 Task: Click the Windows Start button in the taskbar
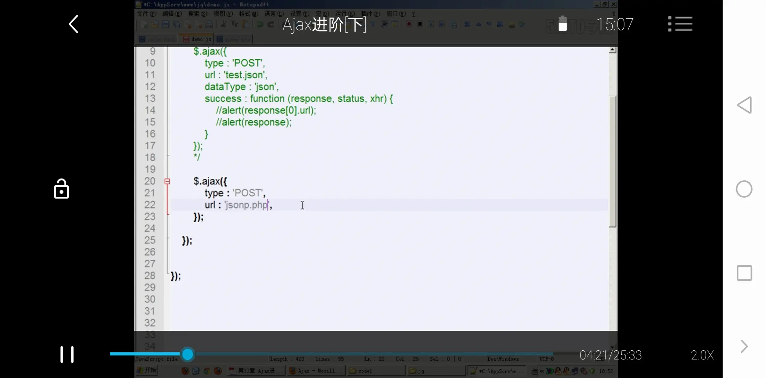pyautogui.click(x=147, y=370)
